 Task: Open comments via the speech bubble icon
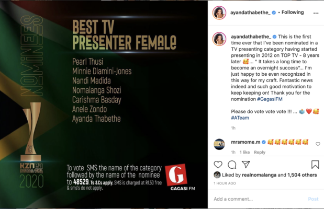coord(232,165)
